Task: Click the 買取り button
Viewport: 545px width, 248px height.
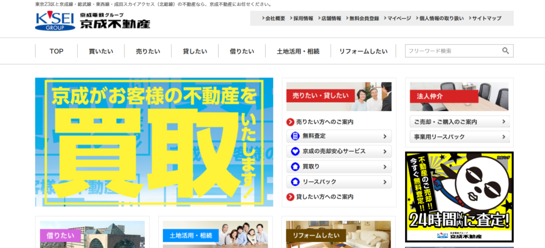Action: pyautogui.click(x=339, y=167)
